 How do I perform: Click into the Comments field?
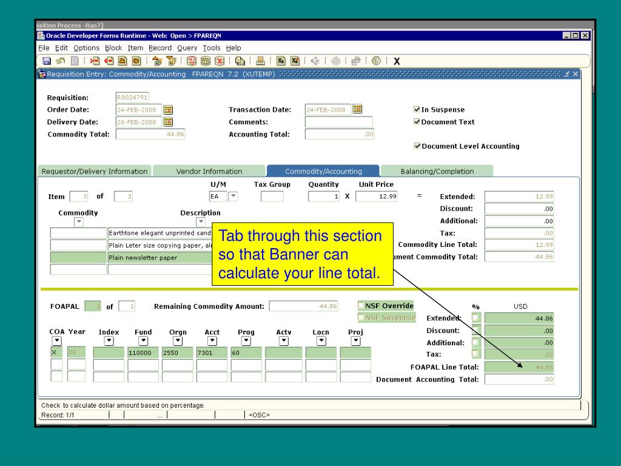click(338, 121)
